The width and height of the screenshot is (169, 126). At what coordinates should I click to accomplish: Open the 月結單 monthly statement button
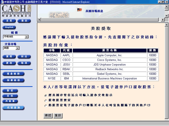[x=10, y=101]
